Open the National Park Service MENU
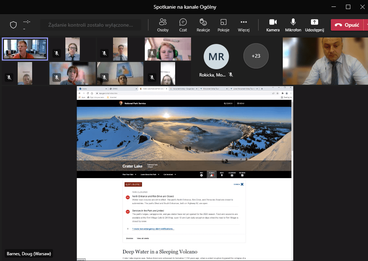The width and height of the screenshot is (368, 261). point(240,103)
